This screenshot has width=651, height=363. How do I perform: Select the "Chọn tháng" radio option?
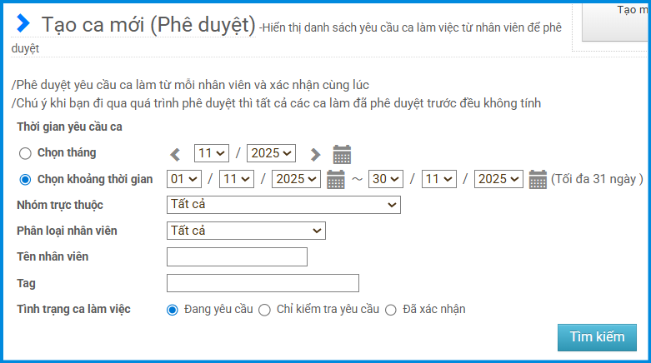pyautogui.click(x=25, y=153)
